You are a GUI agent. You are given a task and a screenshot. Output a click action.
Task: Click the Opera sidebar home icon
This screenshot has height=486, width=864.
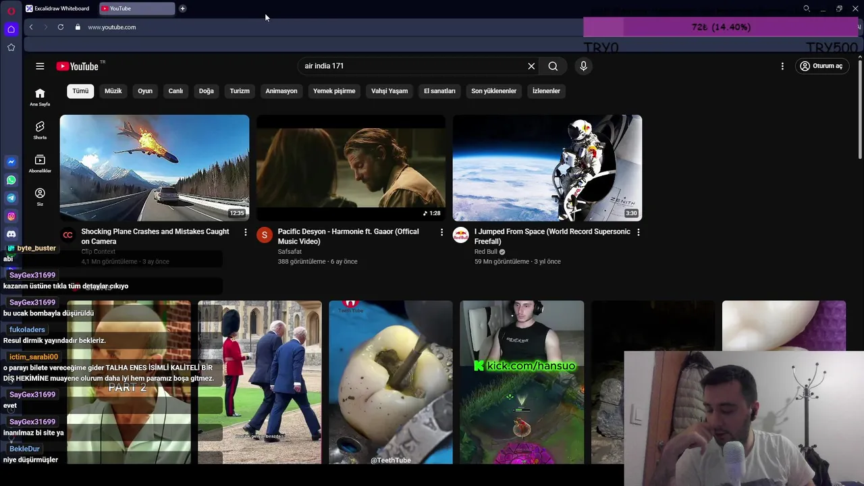[x=11, y=29]
